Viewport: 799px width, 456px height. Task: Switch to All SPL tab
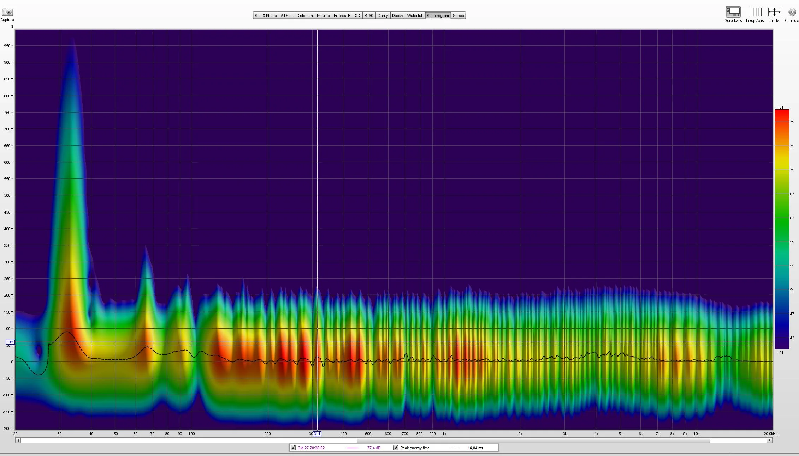pos(286,16)
